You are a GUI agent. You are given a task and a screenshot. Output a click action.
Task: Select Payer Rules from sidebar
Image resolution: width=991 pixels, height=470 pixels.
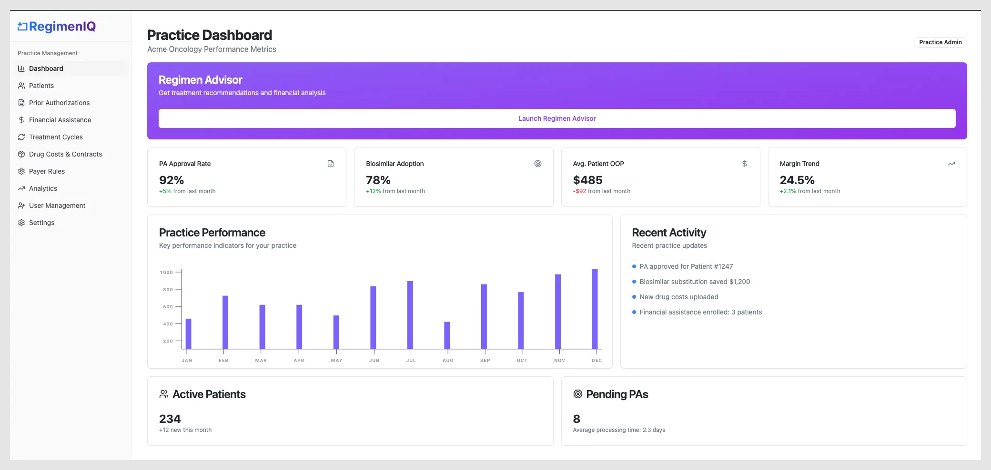click(47, 171)
